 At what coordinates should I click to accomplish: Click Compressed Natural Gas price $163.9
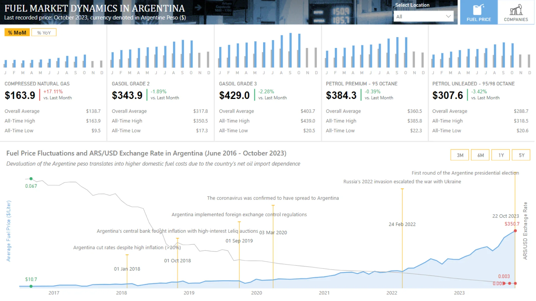click(x=20, y=95)
